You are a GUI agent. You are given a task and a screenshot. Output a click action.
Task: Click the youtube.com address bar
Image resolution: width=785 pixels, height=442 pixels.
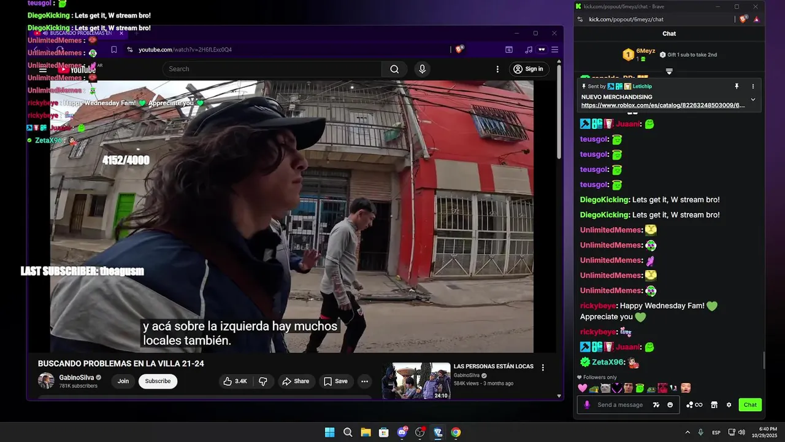288,50
